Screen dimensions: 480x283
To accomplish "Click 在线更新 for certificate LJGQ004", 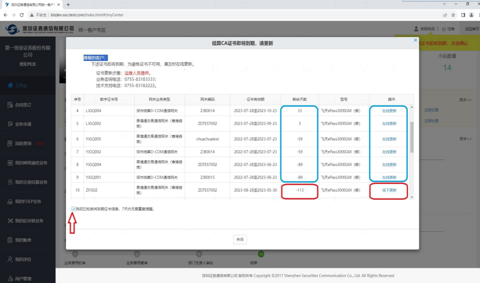I will (389, 111).
